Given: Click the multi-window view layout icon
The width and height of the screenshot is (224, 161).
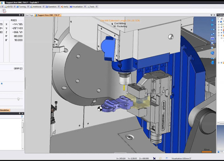Looking at the screenshot, I should pos(212,39).
